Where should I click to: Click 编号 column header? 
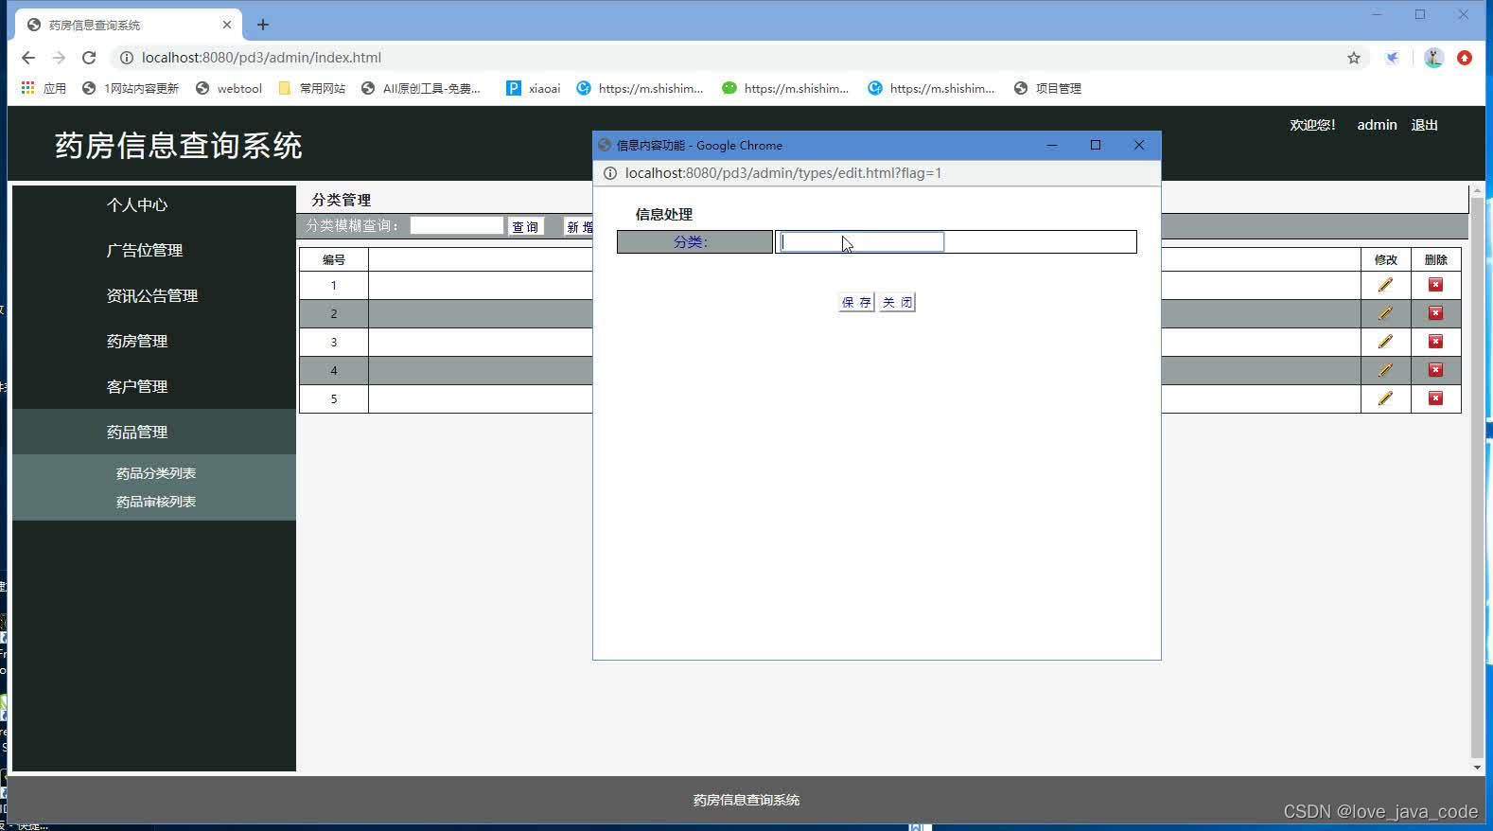pyautogui.click(x=334, y=259)
